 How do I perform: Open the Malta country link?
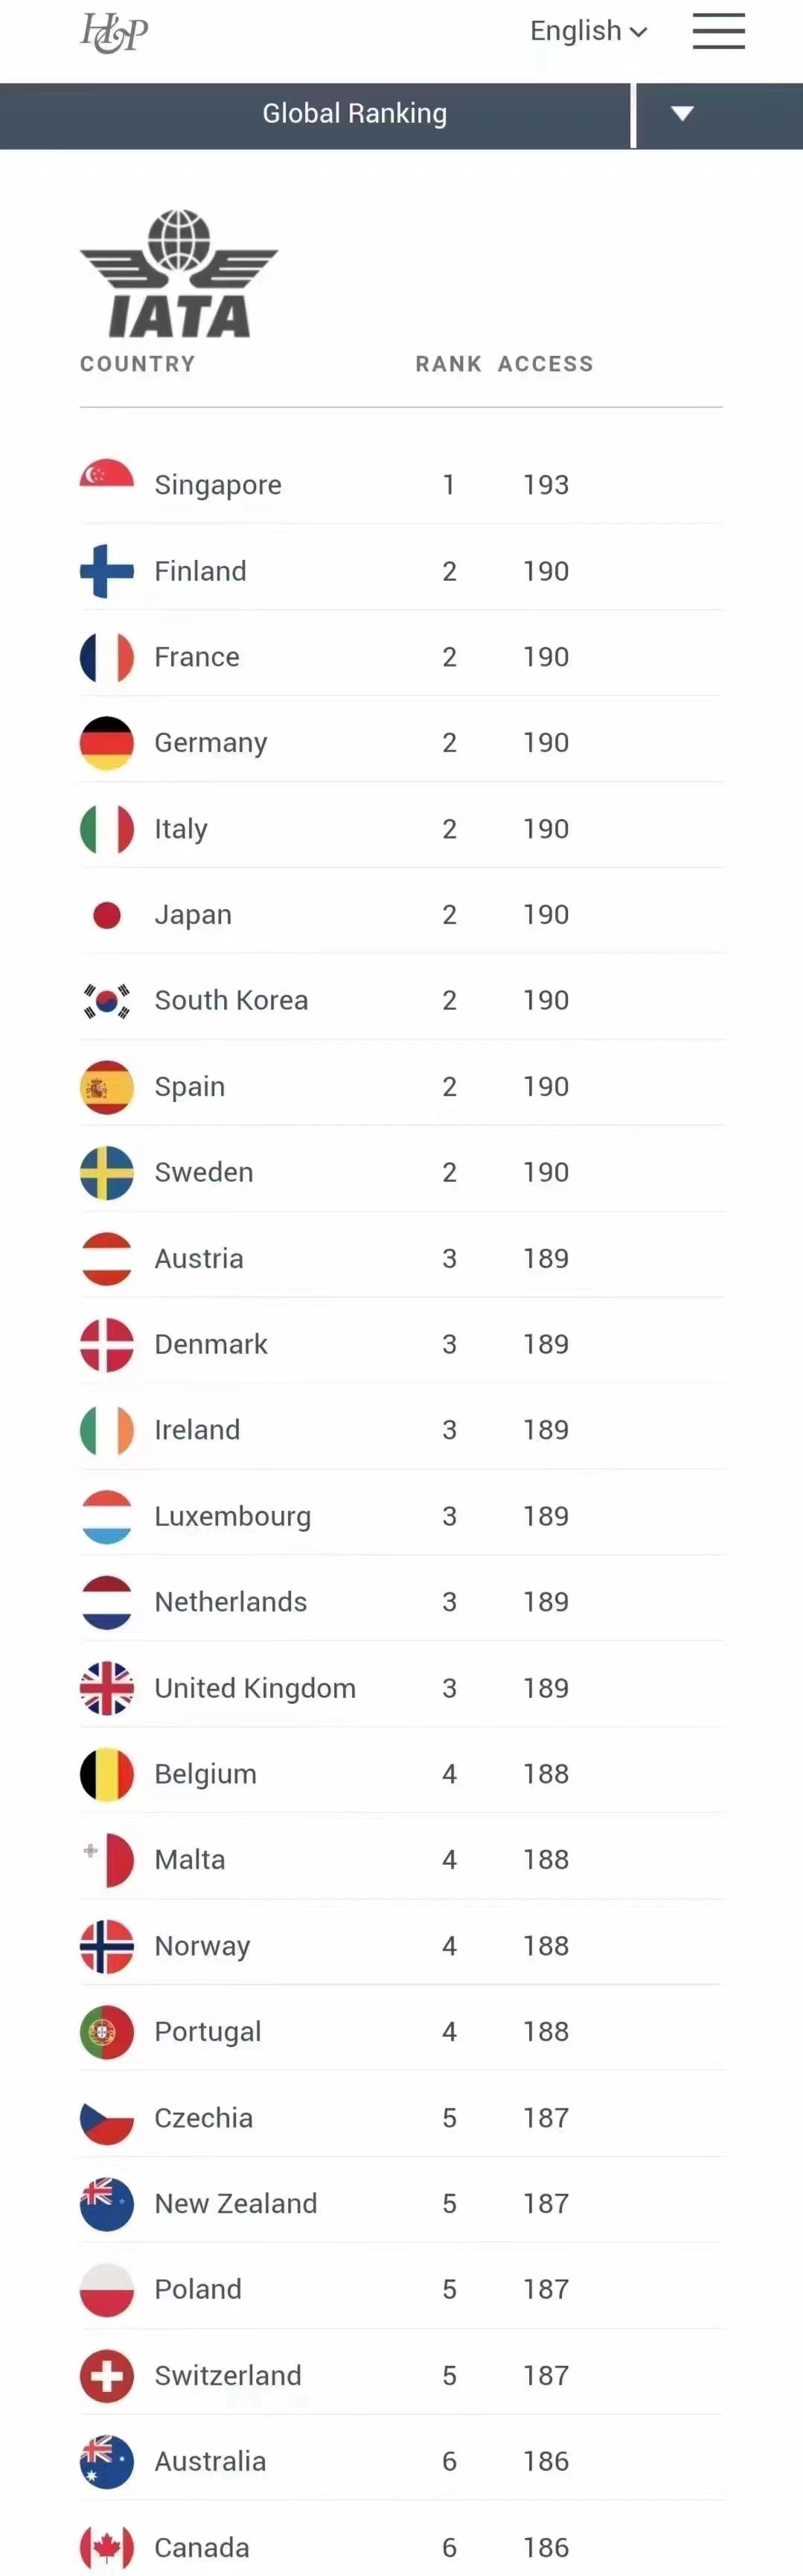click(190, 1860)
